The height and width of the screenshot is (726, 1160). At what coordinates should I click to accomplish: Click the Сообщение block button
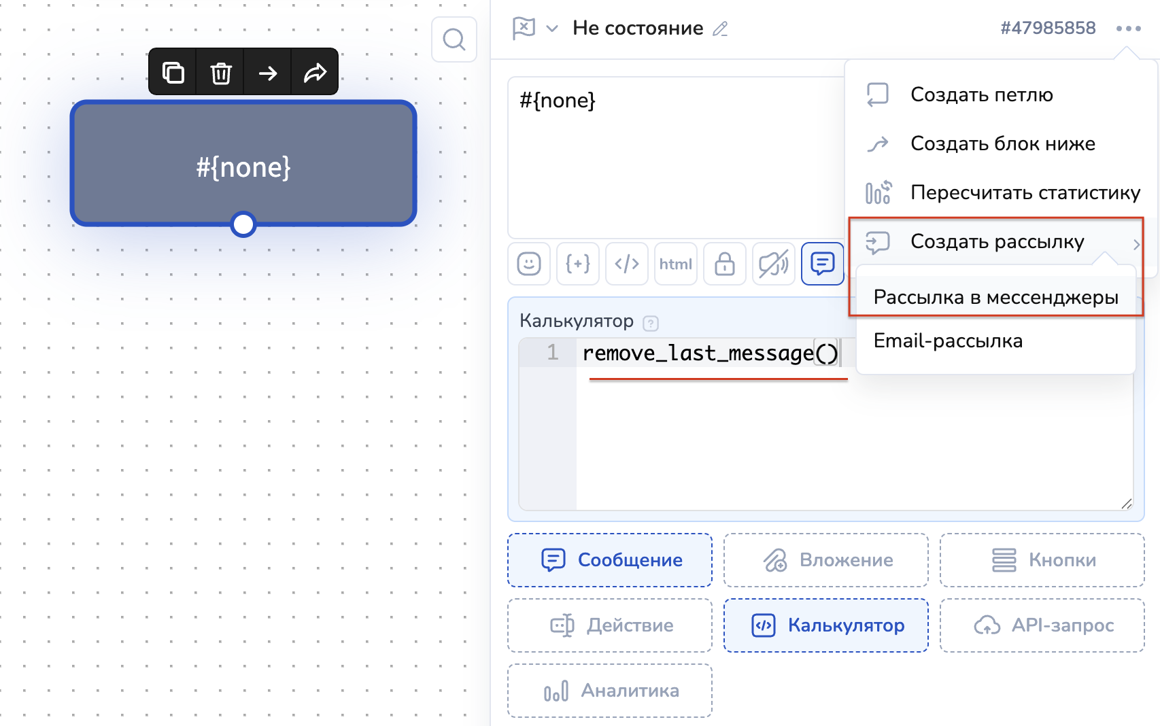click(x=610, y=560)
